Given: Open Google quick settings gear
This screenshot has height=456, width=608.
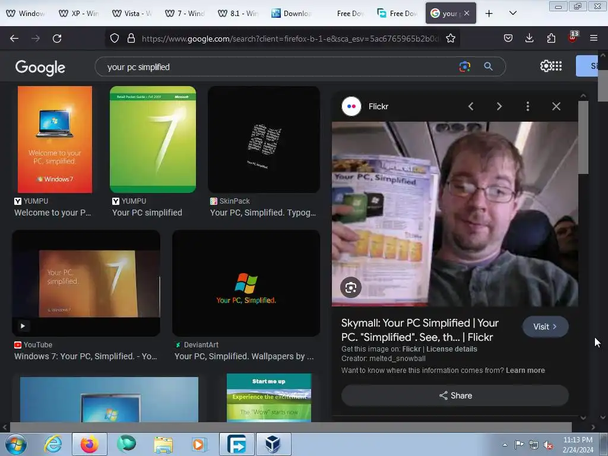Looking at the screenshot, I should [546, 66].
